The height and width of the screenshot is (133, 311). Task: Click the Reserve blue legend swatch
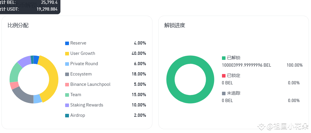click(67, 43)
